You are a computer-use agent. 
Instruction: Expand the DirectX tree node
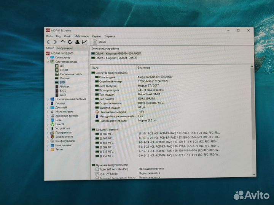[48, 124]
